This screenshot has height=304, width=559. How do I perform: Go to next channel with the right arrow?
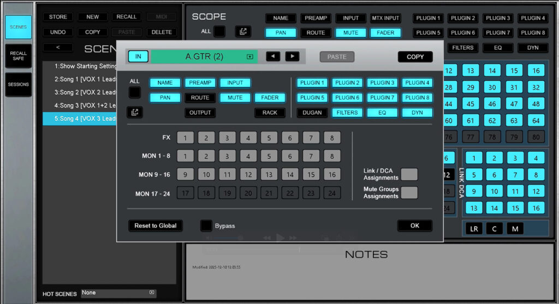pos(293,56)
